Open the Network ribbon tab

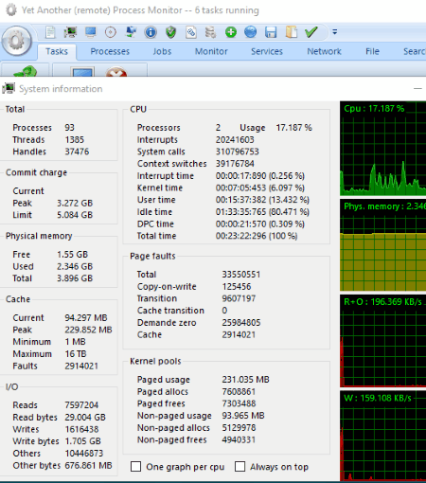point(324,51)
